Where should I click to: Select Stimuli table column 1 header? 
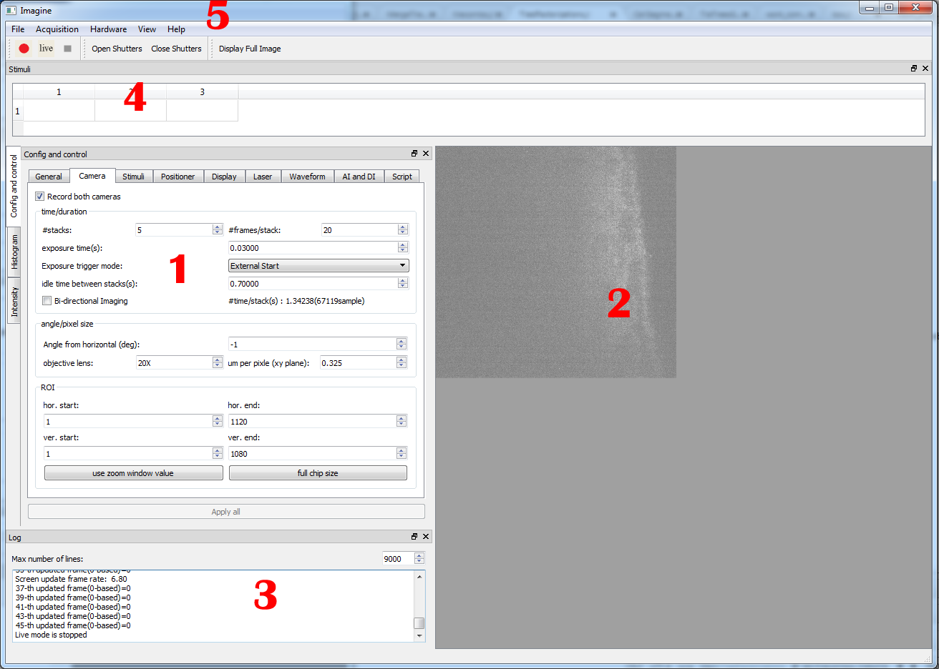pyautogui.click(x=59, y=92)
